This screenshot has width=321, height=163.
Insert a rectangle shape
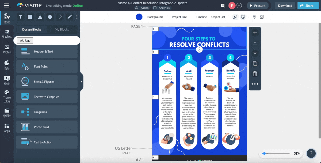coord(30,17)
